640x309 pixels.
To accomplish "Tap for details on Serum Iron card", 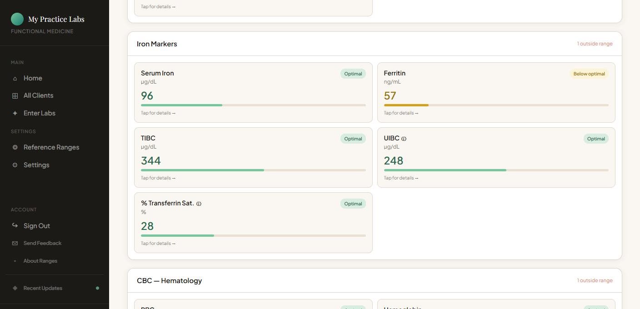I will [x=158, y=113].
